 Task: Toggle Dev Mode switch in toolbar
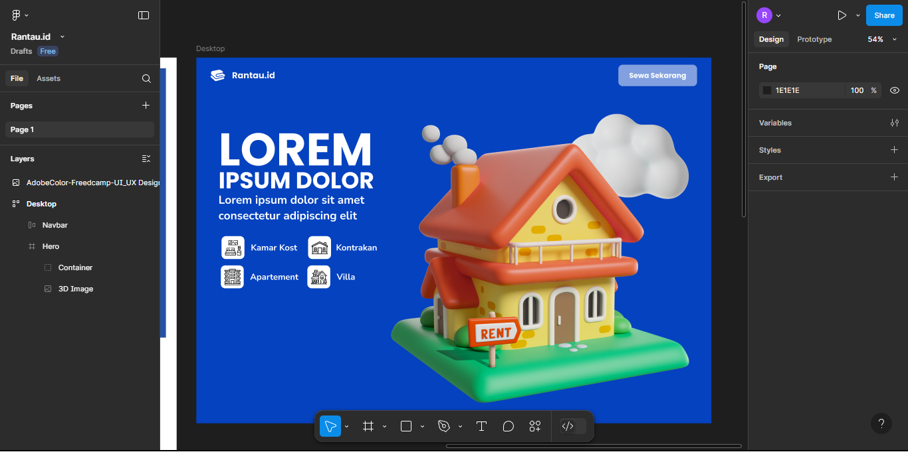coord(572,426)
